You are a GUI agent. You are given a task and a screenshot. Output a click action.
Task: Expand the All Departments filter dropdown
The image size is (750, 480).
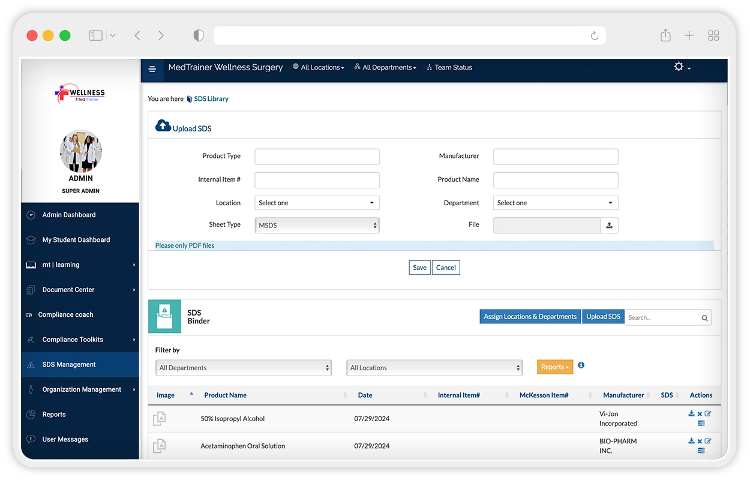click(243, 368)
